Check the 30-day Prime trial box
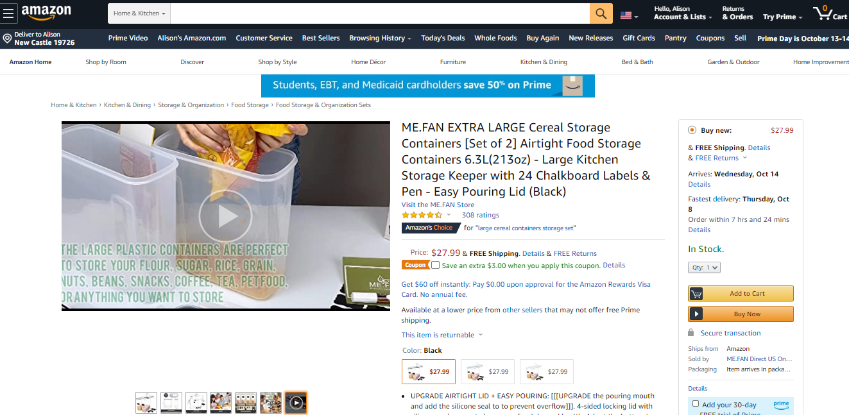849x415 pixels. tap(696, 404)
